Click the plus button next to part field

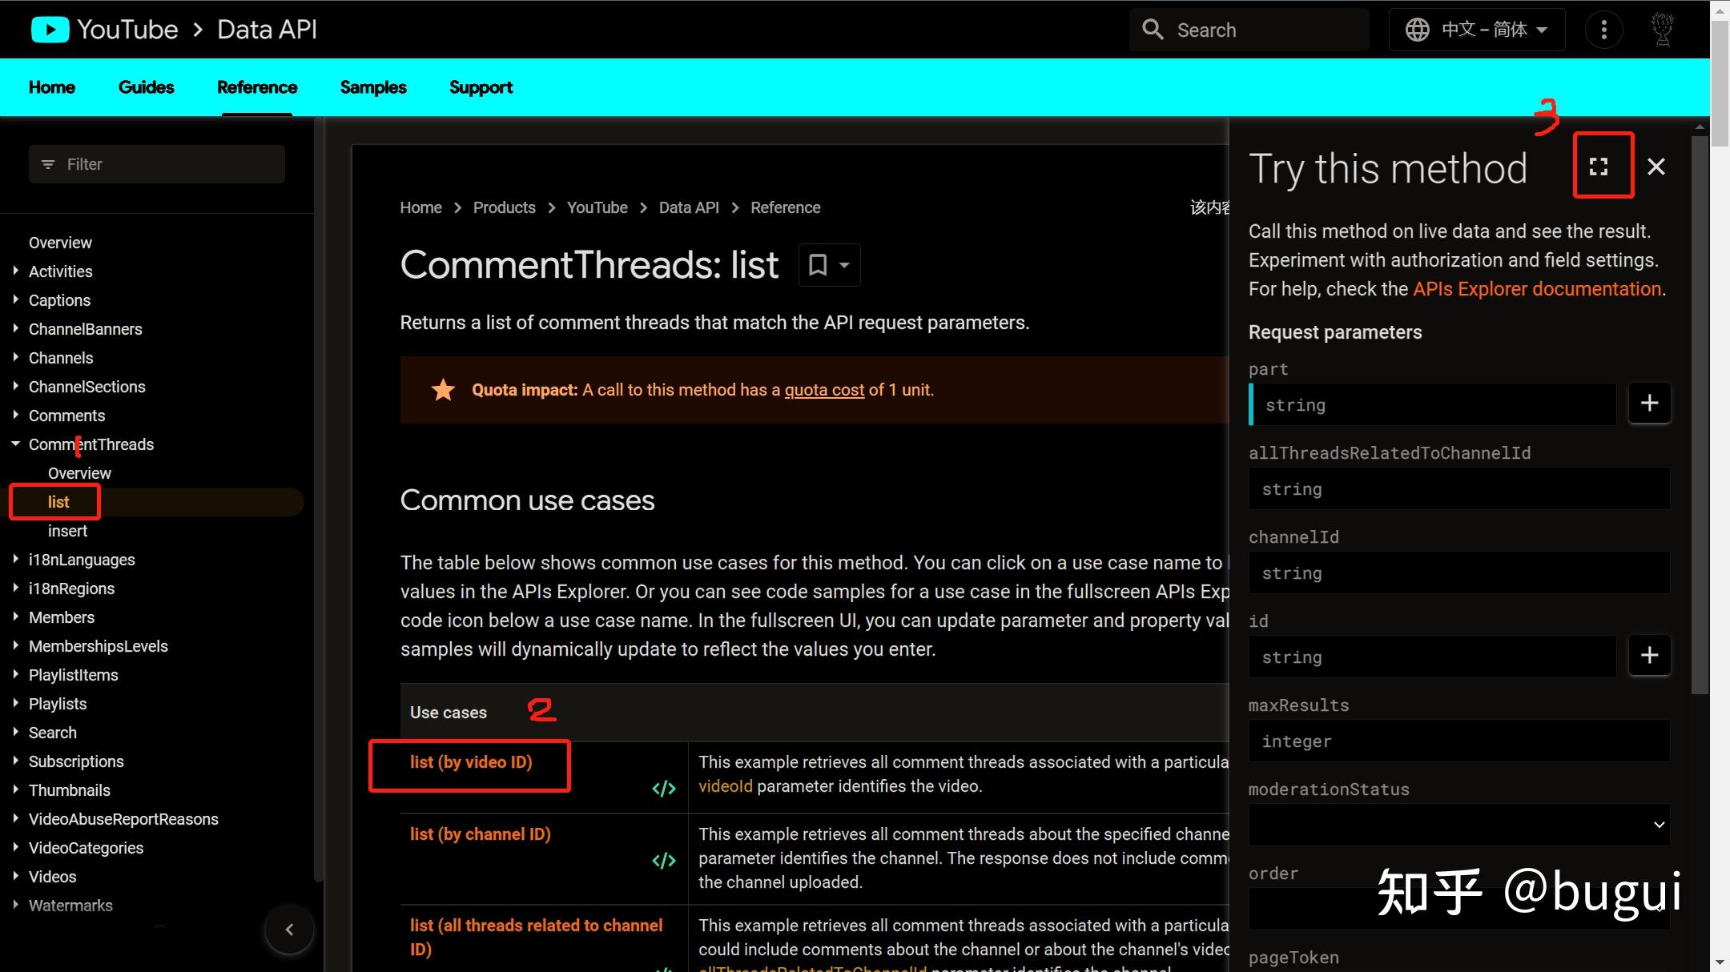(x=1649, y=403)
